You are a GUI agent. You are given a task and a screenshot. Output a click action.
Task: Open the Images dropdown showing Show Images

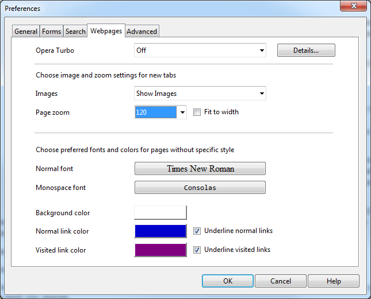click(200, 94)
